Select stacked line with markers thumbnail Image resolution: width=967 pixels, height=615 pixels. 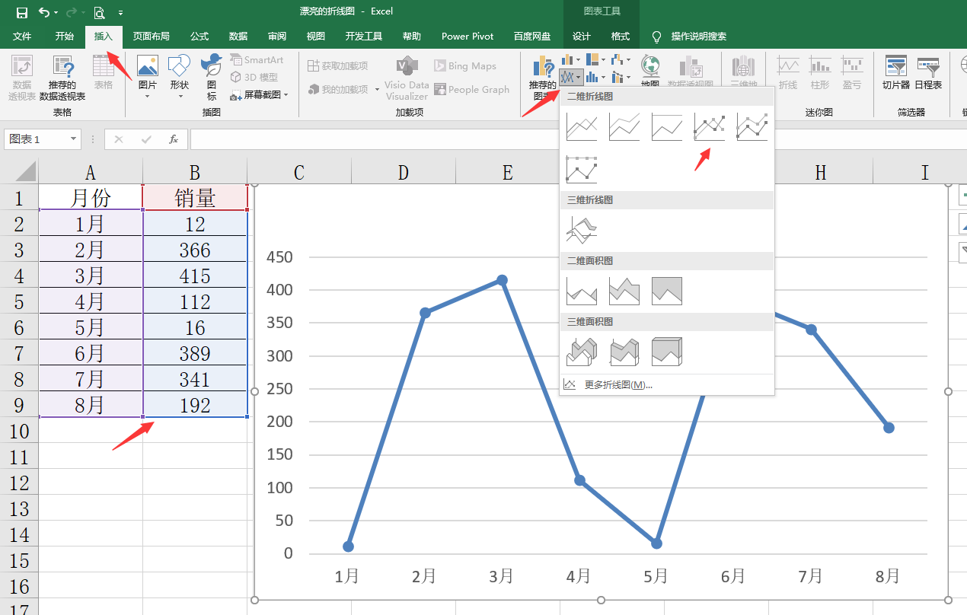752,126
